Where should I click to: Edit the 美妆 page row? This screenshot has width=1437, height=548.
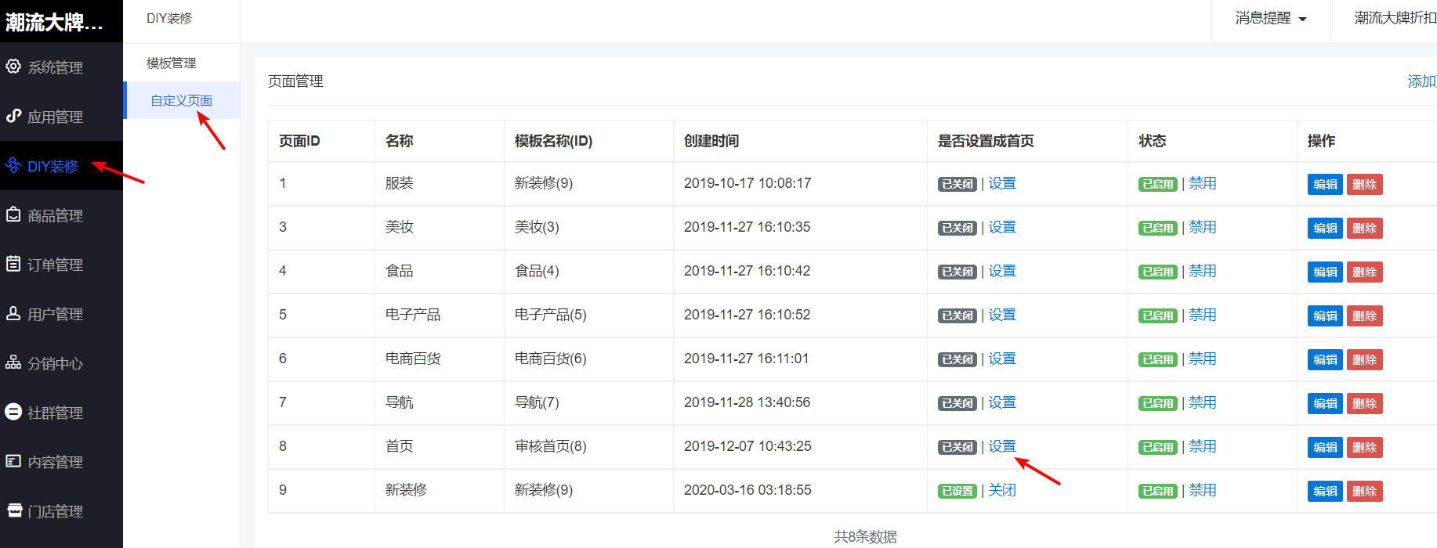(x=1325, y=228)
